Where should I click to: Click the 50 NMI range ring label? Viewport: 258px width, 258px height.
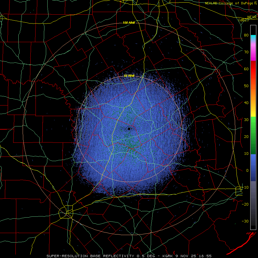click(129, 76)
